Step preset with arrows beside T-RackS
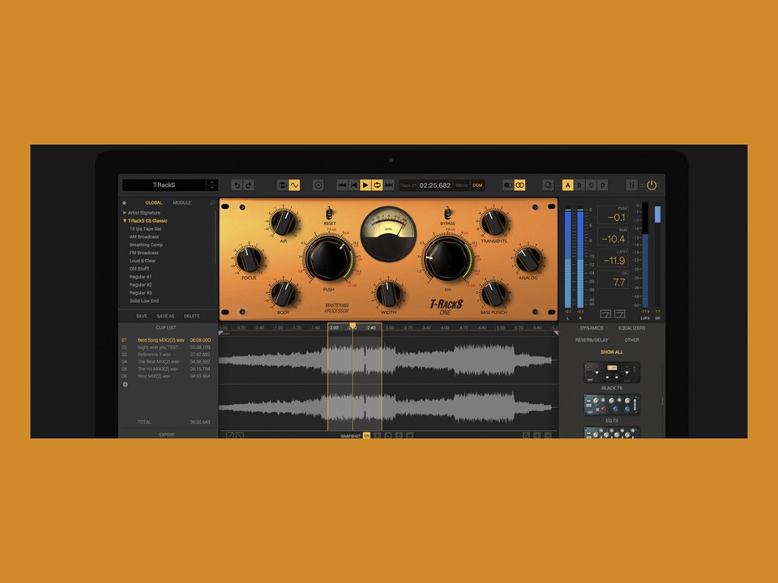 click(x=212, y=185)
